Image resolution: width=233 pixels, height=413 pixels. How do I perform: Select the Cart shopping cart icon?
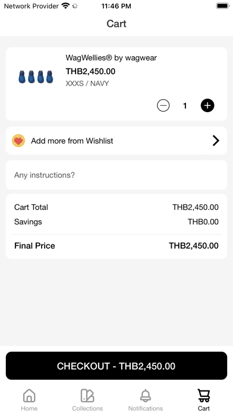pyautogui.click(x=204, y=396)
